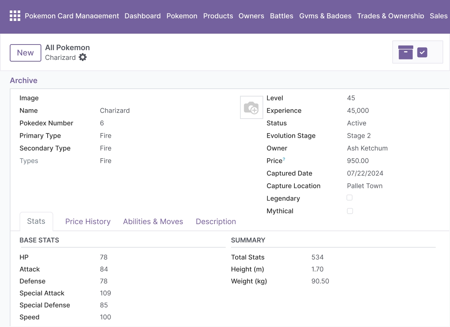Click the purple checkmark icon button
Image resolution: width=450 pixels, height=327 pixels.
tap(422, 52)
